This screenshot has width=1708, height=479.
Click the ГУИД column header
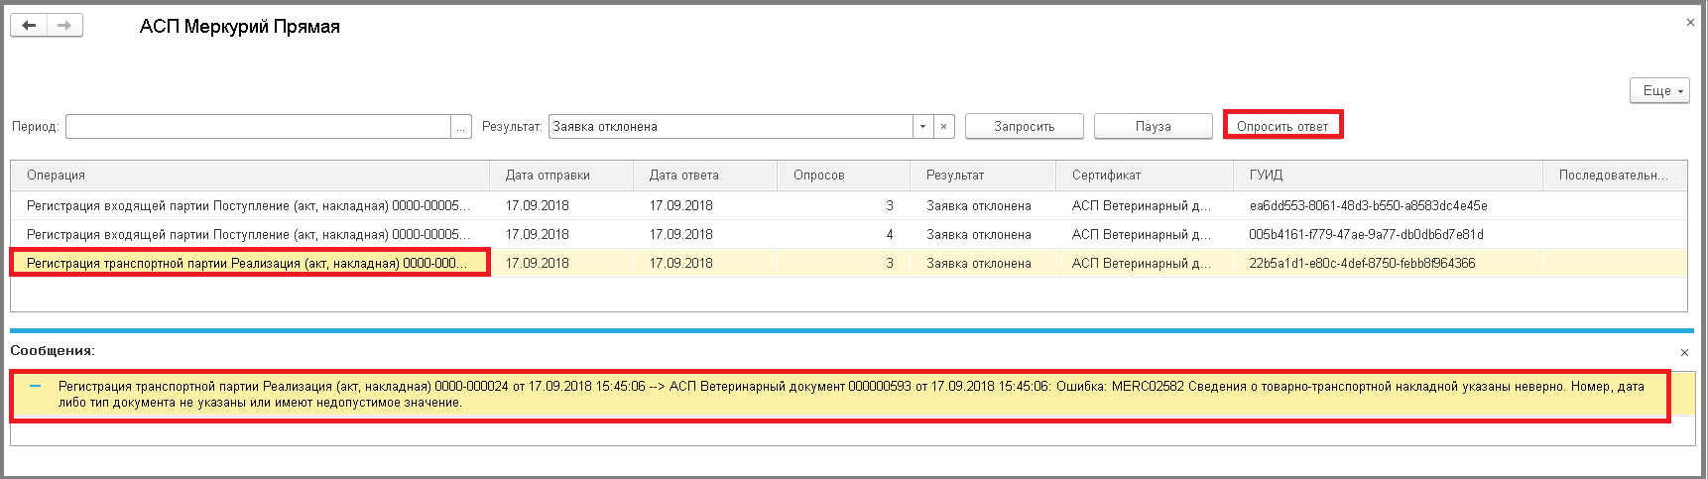point(1388,175)
